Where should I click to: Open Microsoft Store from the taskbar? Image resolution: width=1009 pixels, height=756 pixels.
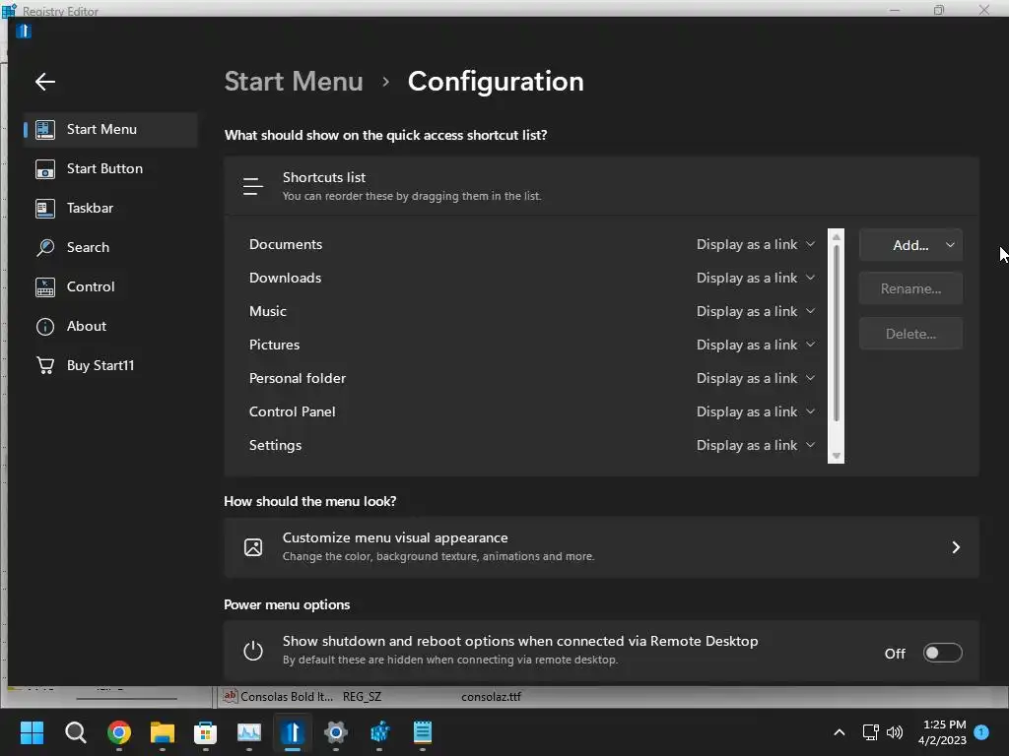tap(205, 732)
